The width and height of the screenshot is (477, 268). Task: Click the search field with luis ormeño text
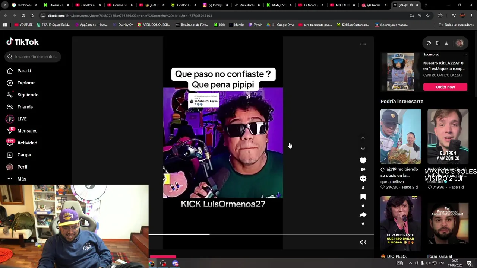pyautogui.click(x=33, y=57)
